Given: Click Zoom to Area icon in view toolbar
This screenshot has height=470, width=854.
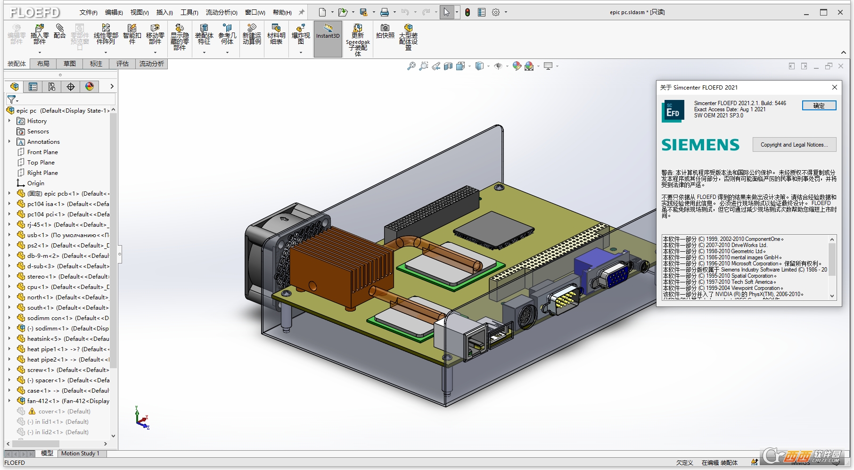Looking at the screenshot, I should [424, 66].
